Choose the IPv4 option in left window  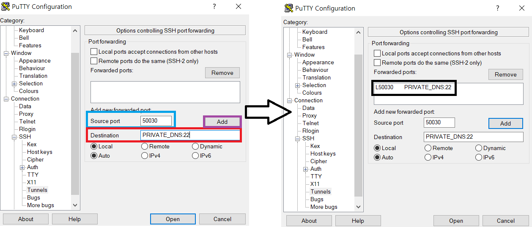tap(145, 156)
